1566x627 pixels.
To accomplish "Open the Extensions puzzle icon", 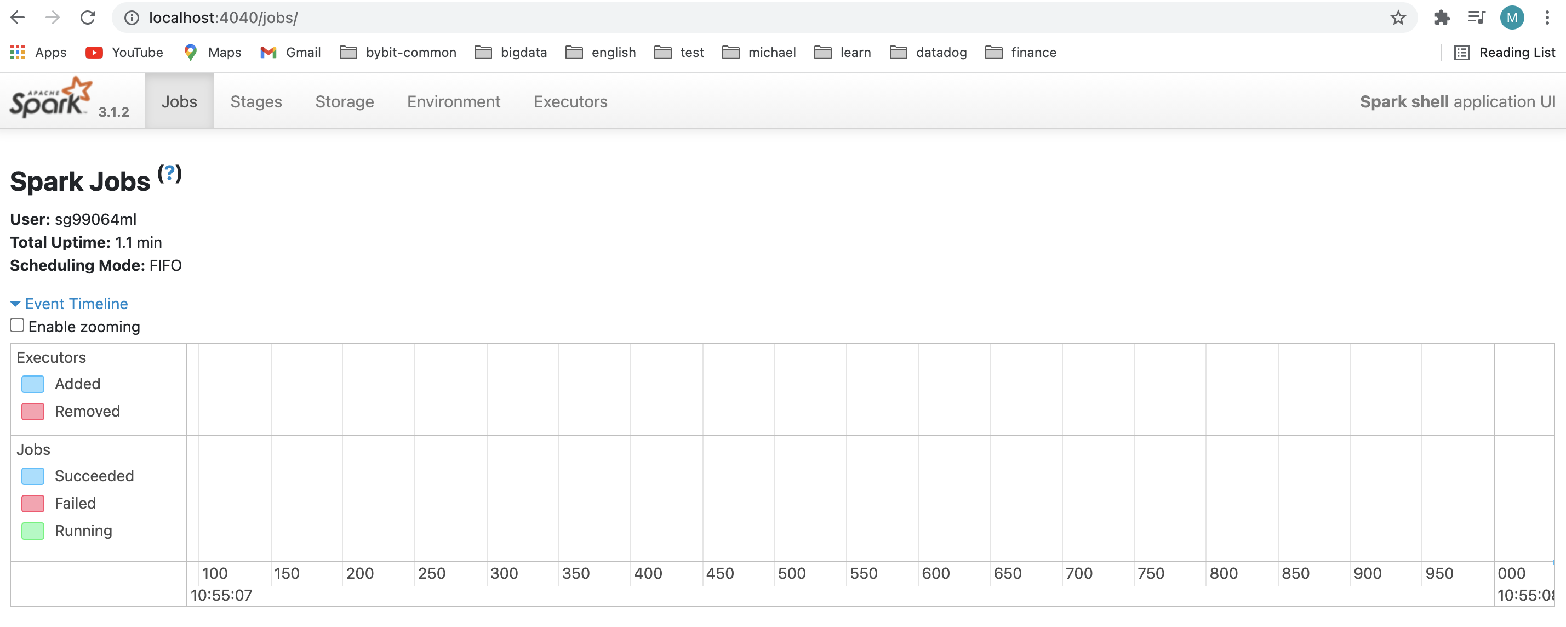I will pyautogui.click(x=1442, y=18).
